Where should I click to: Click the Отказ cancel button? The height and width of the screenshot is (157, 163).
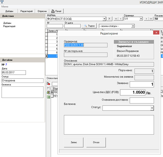pos(96,142)
